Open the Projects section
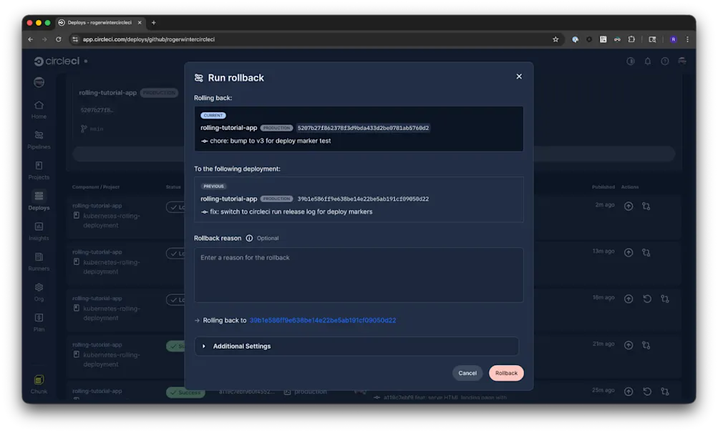Image resolution: width=718 pixels, height=433 pixels. coord(38,171)
